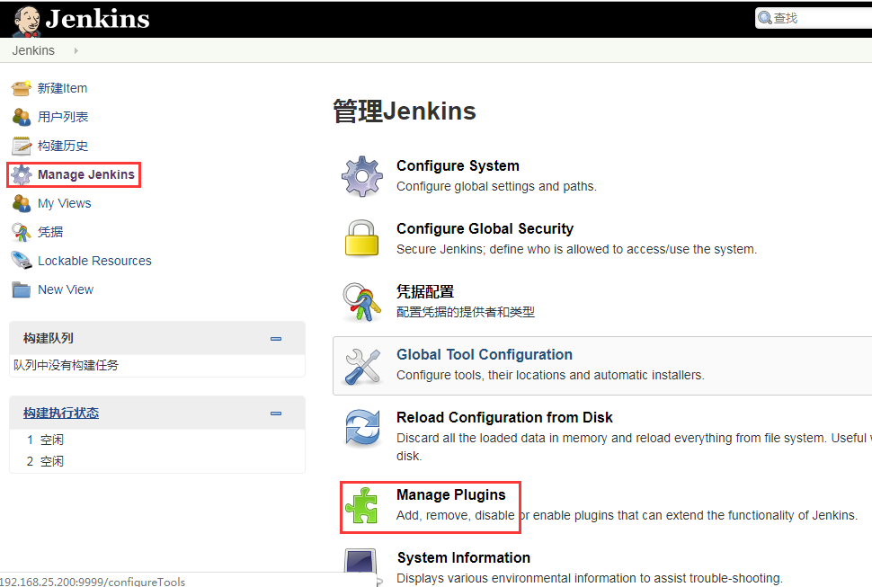Click the Manage Plugins puzzle icon
872x587 pixels.
(x=362, y=505)
